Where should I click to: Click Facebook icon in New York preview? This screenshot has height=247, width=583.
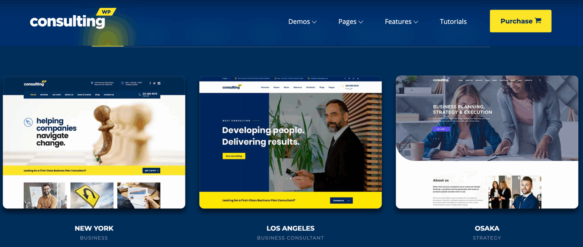(x=150, y=83)
